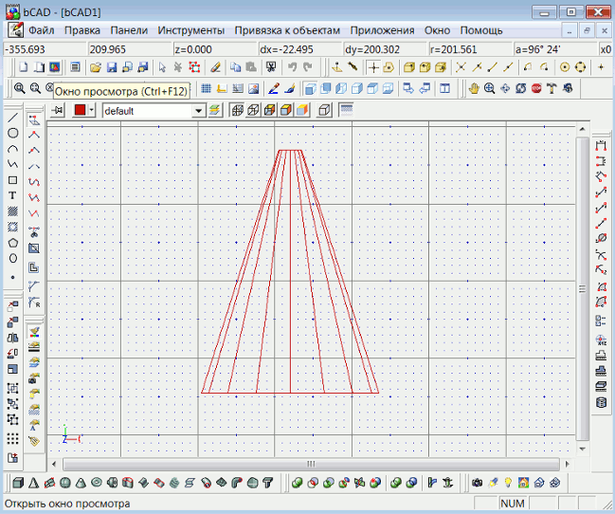Open the Помощь menu
The width and height of the screenshot is (615, 514).
point(481,30)
